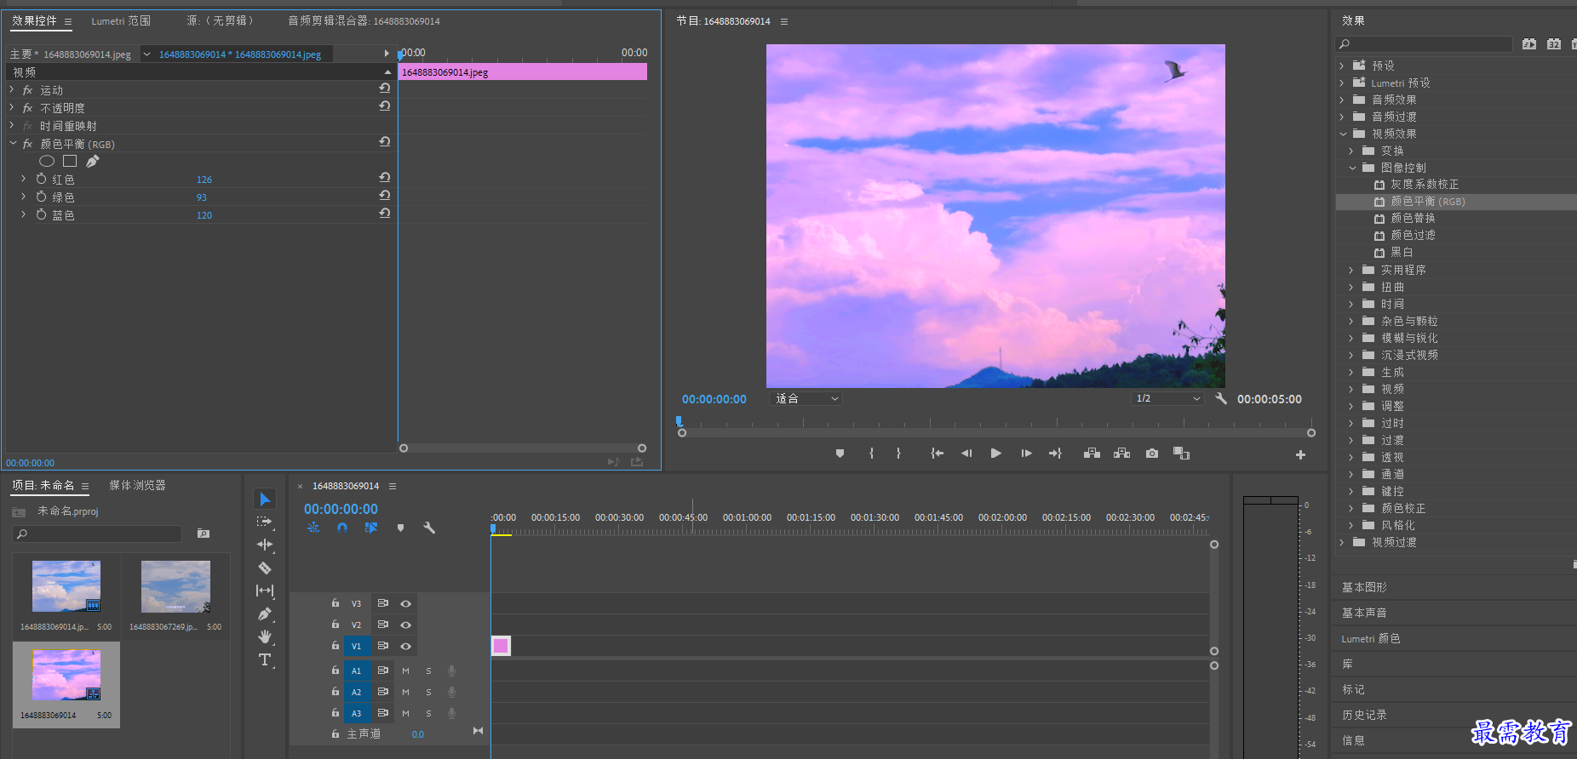Viewport: 1577px width, 759px height.
Task: Toggle V3 track output eye
Action: point(406,603)
